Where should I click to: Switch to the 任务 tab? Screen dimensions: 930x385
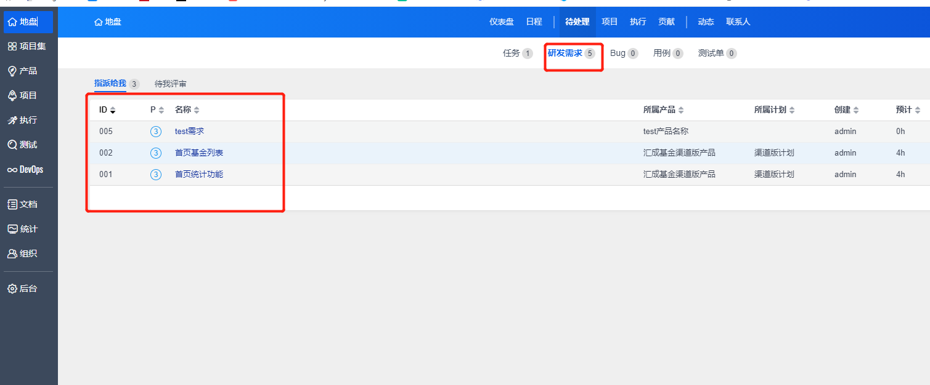tap(518, 54)
